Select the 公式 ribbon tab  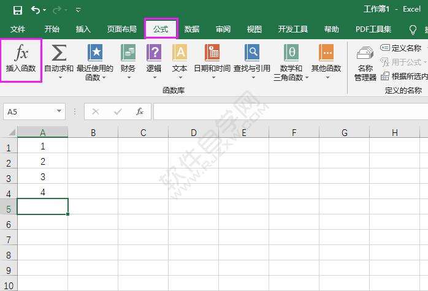pyautogui.click(x=161, y=29)
